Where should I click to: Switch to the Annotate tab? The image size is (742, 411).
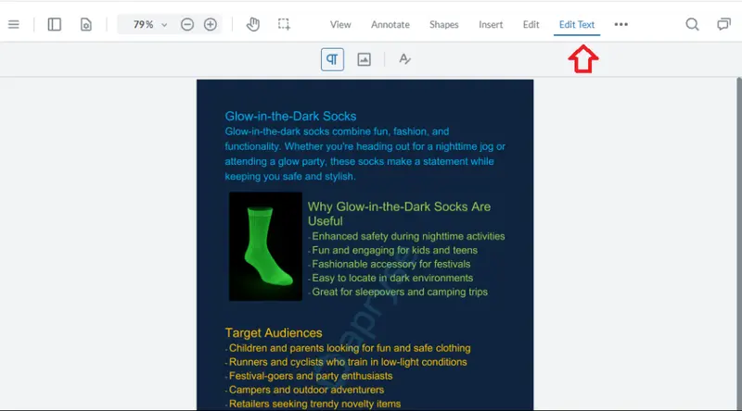coord(390,25)
